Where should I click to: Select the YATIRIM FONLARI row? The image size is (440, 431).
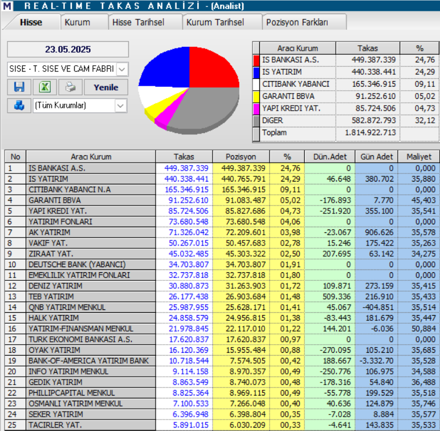point(222,222)
